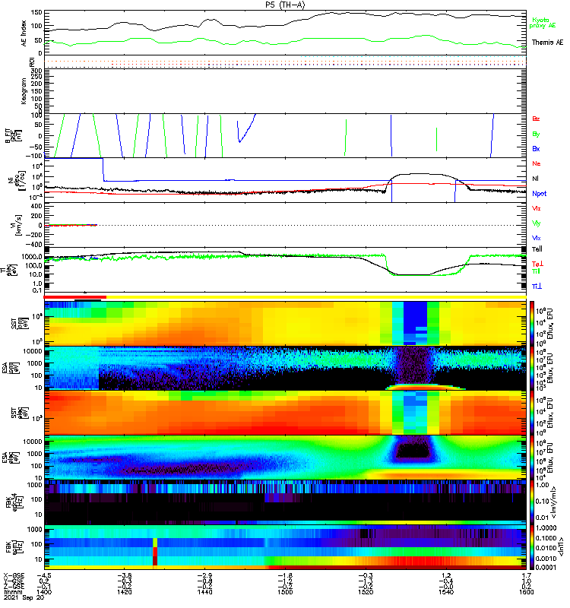Click the "1440" time tick label

(x=204, y=592)
